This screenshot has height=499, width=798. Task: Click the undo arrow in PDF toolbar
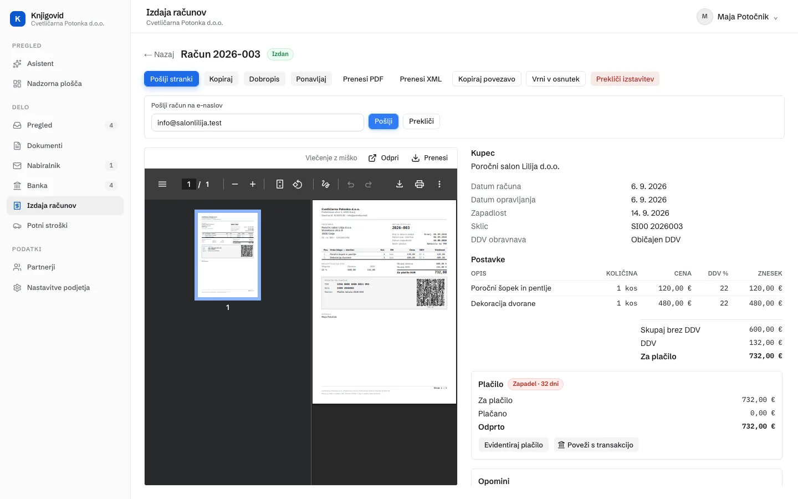point(351,184)
